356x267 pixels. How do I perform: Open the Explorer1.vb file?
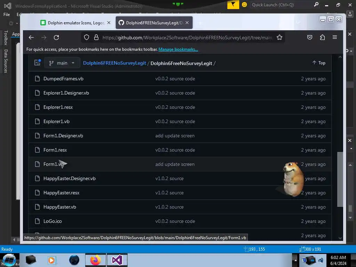point(56,121)
